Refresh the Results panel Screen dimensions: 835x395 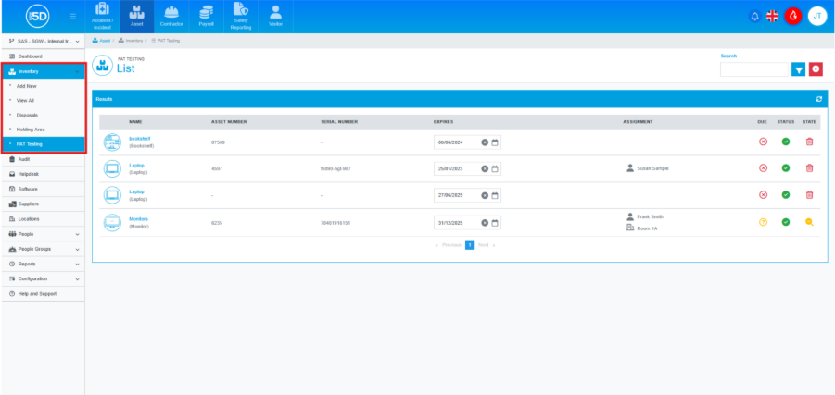(x=818, y=98)
